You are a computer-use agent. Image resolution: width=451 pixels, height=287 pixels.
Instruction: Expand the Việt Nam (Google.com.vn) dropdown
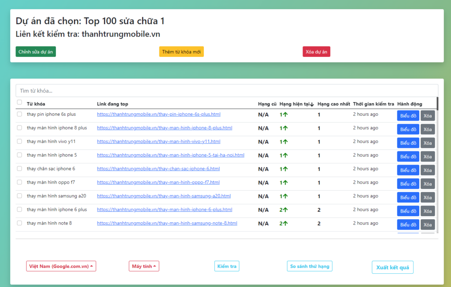61,266
